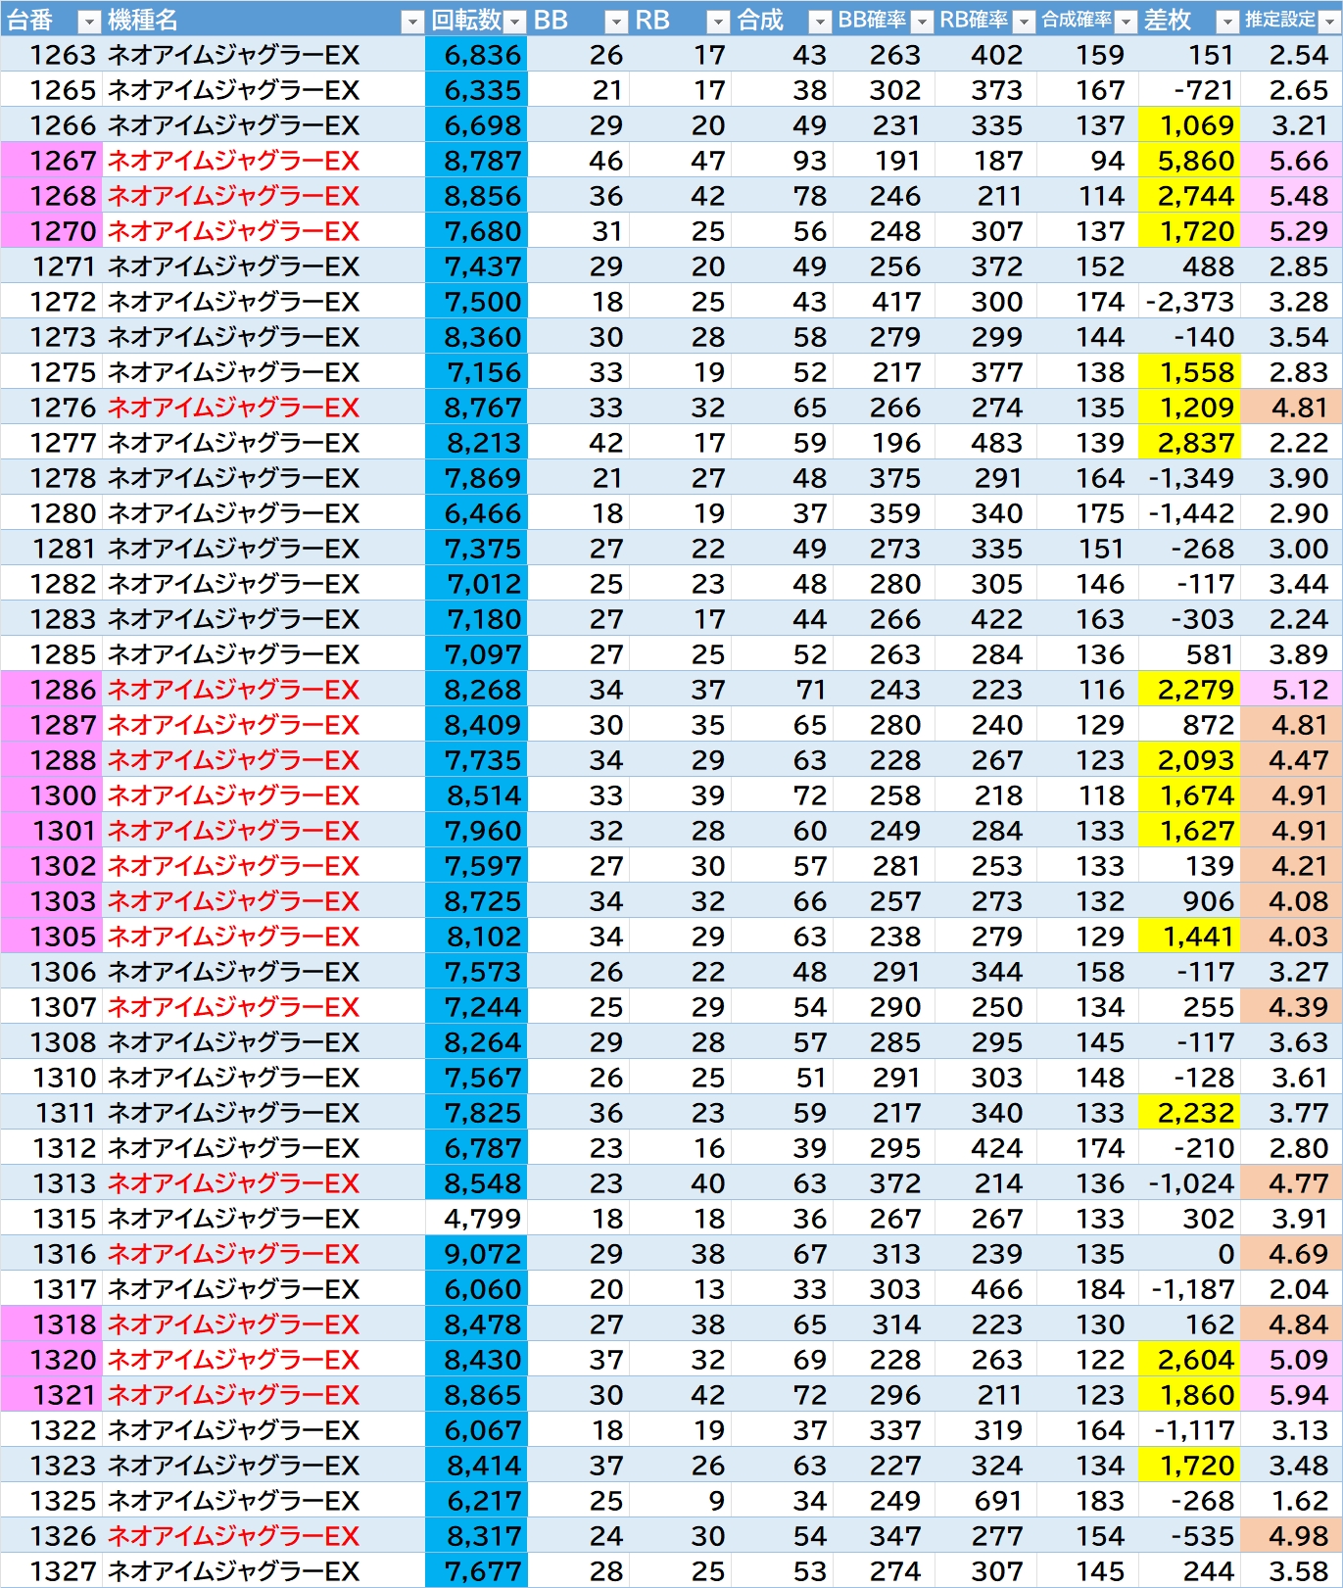The height and width of the screenshot is (1588, 1343).
Task: Expand the BB確率 filter dropdown
Action: [x=922, y=21]
